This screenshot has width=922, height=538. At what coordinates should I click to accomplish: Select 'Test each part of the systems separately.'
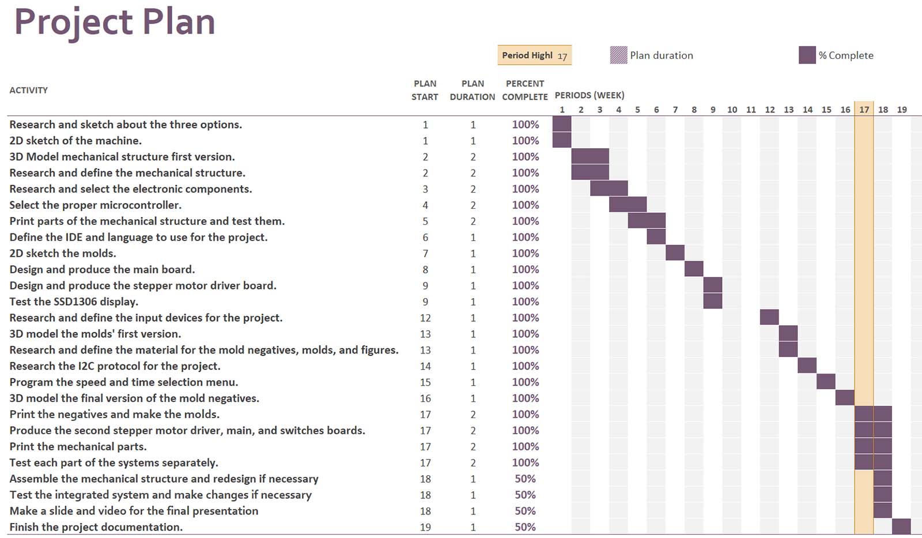[x=114, y=464]
